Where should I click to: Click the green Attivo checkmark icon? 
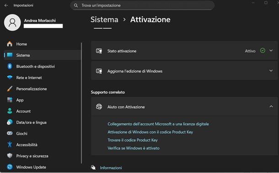263,50
